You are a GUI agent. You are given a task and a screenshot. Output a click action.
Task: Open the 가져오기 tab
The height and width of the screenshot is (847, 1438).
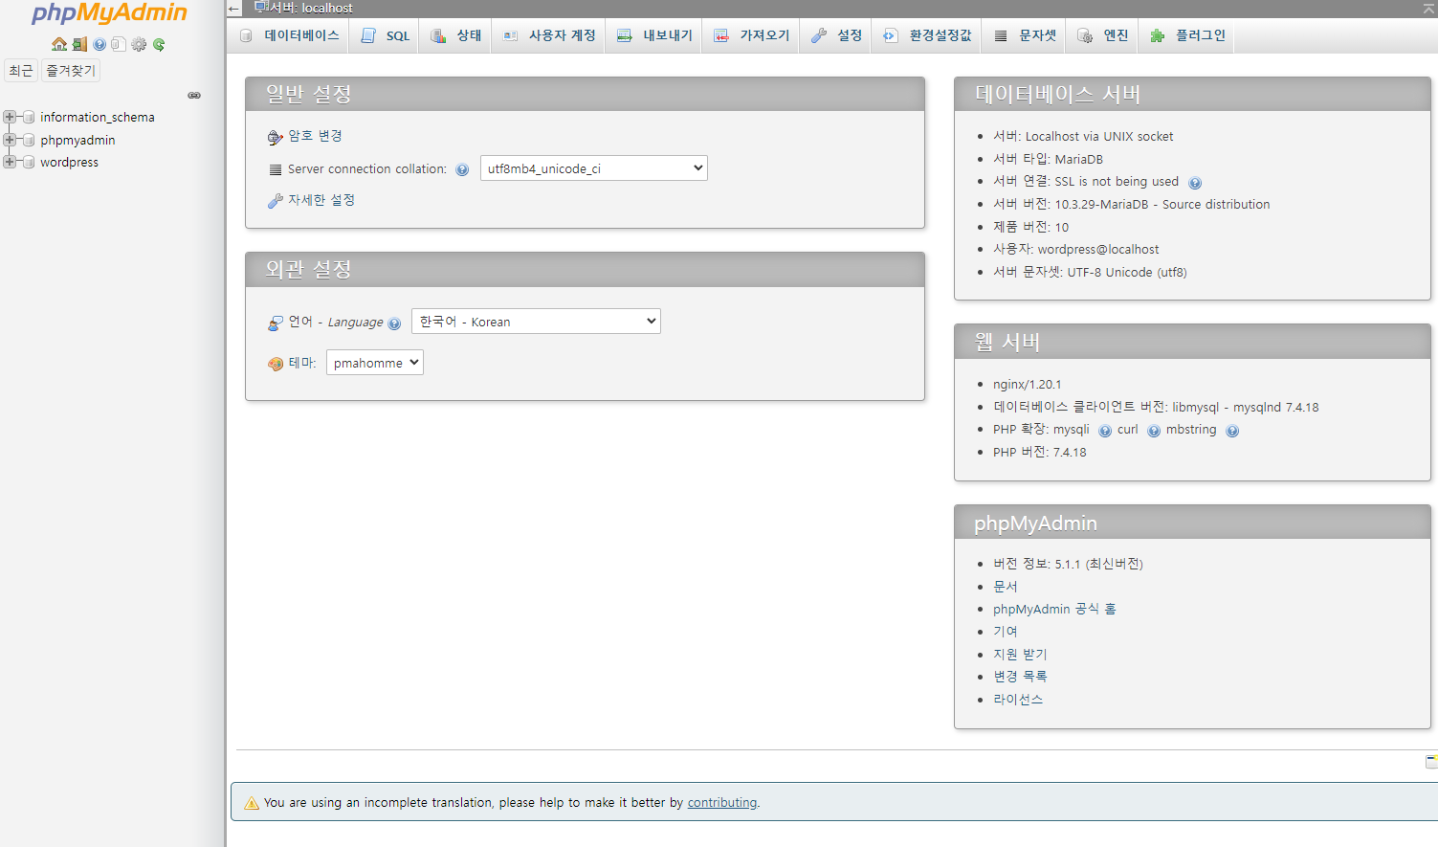[x=751, y=35]
